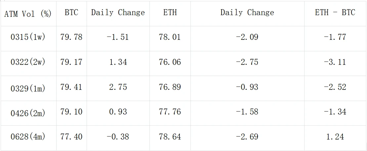Click the ATM Vol (%) header cell

coord(28,13)
